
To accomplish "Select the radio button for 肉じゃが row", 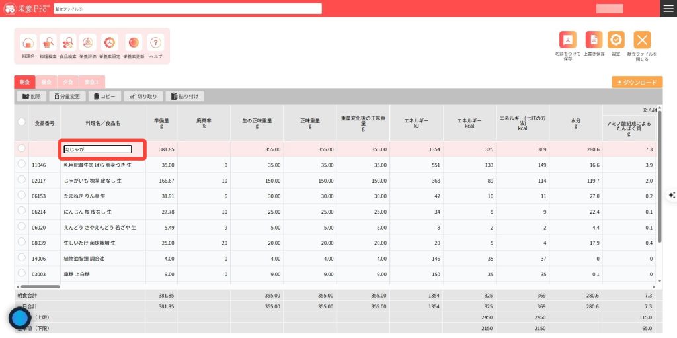I will (22, 149).
